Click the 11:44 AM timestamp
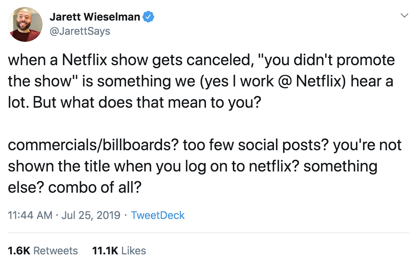419x265 pixels. tap(30, 215)
